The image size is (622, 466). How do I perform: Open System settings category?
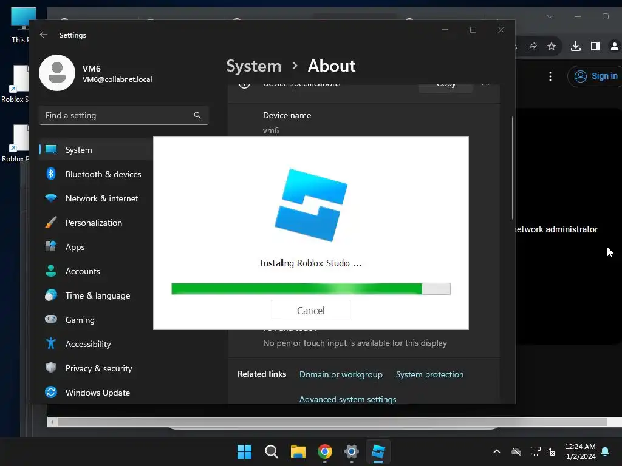point(96,150)
